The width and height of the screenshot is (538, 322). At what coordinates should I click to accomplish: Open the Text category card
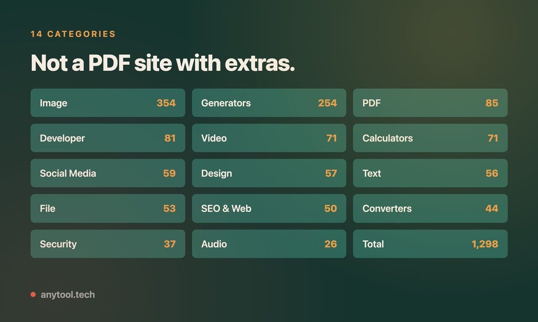pos(430,173)
